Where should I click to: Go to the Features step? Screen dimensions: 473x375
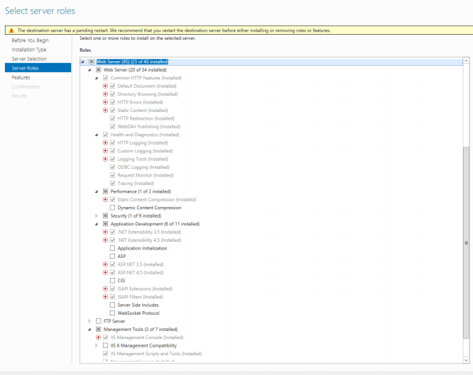pos(21,77)
